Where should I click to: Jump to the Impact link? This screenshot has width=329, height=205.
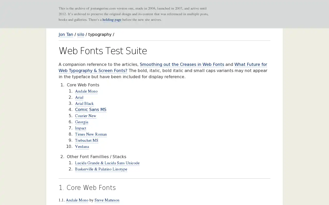(x=80, y=128)
